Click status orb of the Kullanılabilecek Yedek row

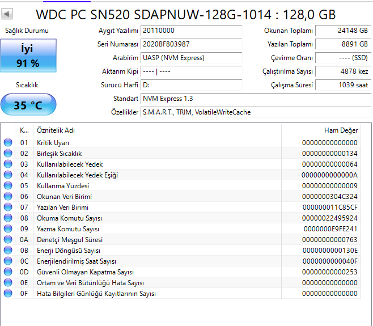[8, 164]
